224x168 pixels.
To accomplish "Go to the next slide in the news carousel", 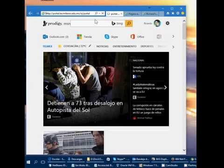I will click(166, 88).
